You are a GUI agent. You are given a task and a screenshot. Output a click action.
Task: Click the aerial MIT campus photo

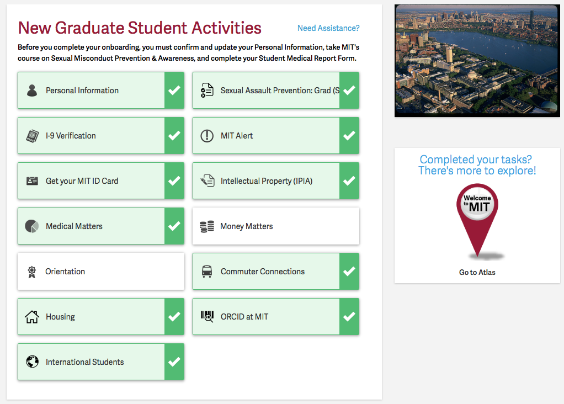coord(477,61)
